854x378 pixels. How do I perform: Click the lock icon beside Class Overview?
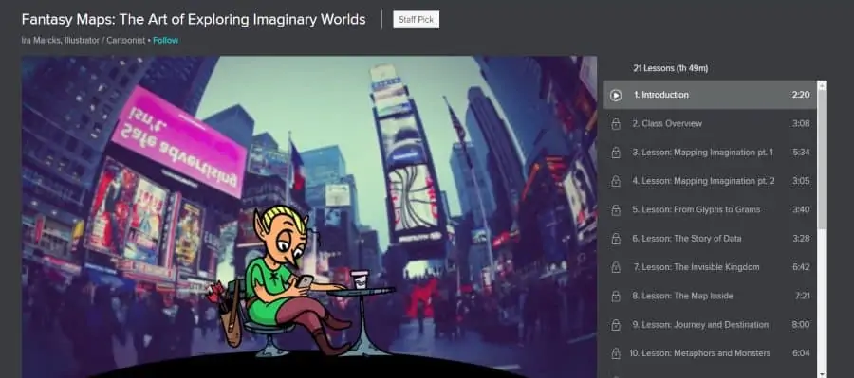click(x=616, y=124)
